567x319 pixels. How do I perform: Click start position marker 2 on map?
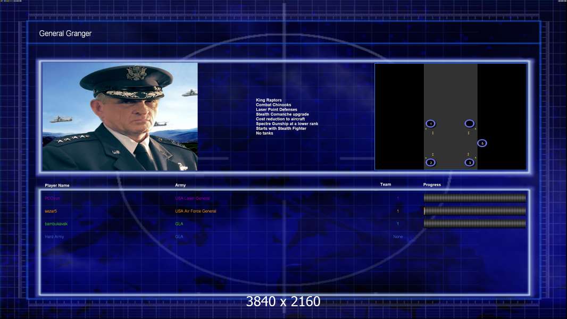click(430, 163)
